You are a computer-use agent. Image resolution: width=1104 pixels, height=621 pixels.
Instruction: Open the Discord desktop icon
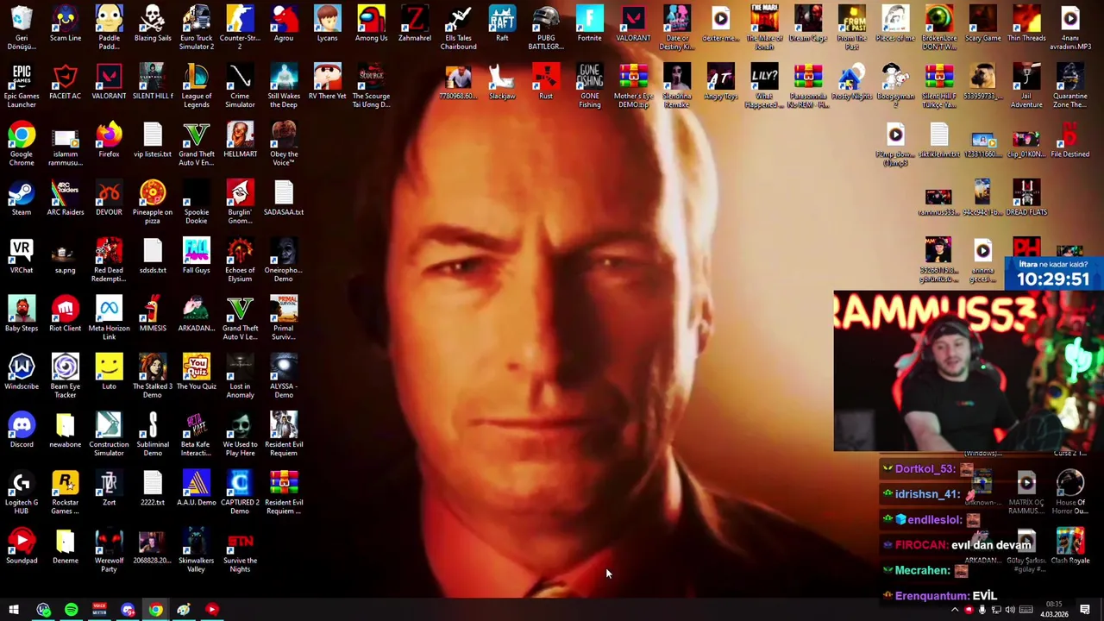(22, 430)
